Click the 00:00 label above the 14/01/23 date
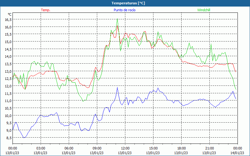The image size is (250, 156). point(237,149)
